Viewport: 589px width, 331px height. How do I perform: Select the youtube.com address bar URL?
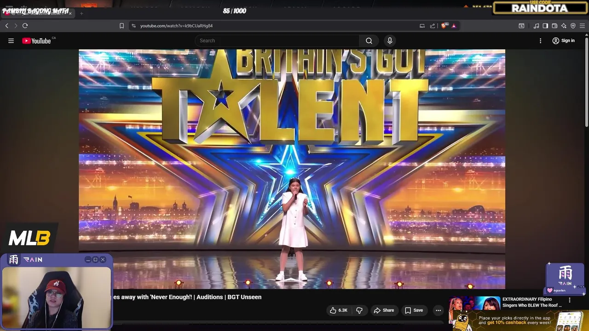coord(176,26)
